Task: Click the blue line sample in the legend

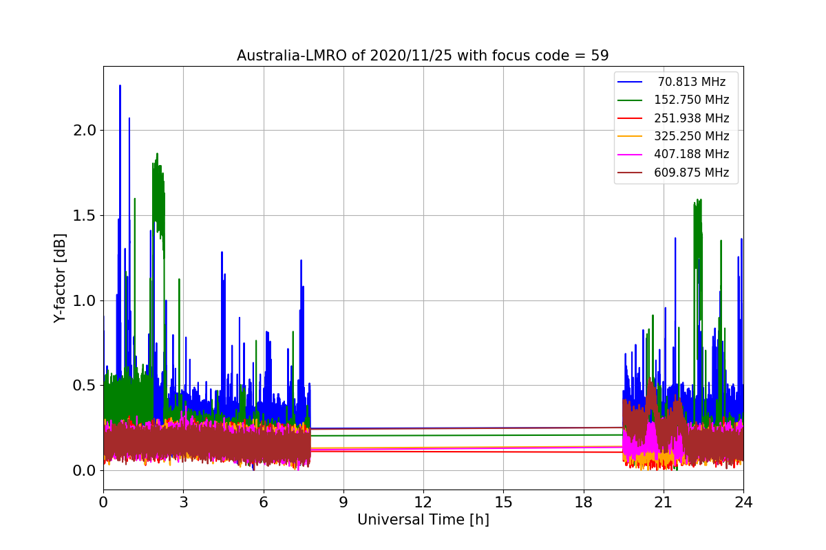Action: [630, 82]
